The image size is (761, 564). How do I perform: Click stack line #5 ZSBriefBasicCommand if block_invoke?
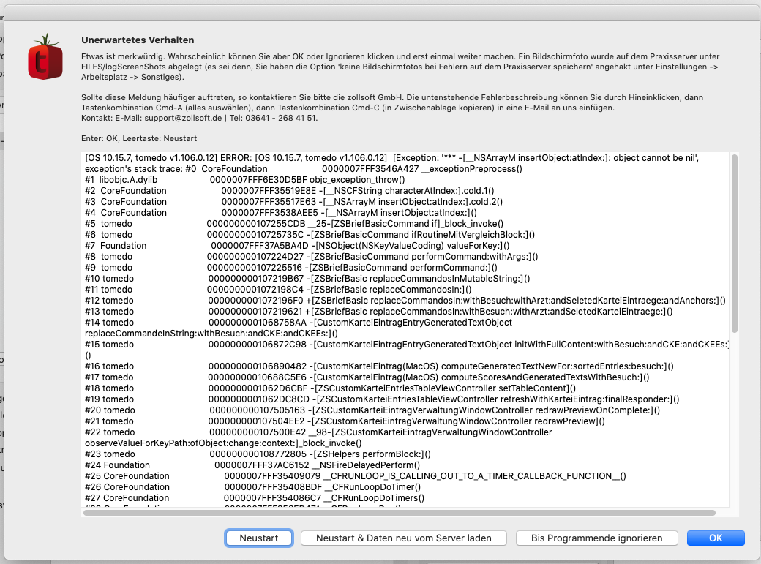(x=294, y=224)
